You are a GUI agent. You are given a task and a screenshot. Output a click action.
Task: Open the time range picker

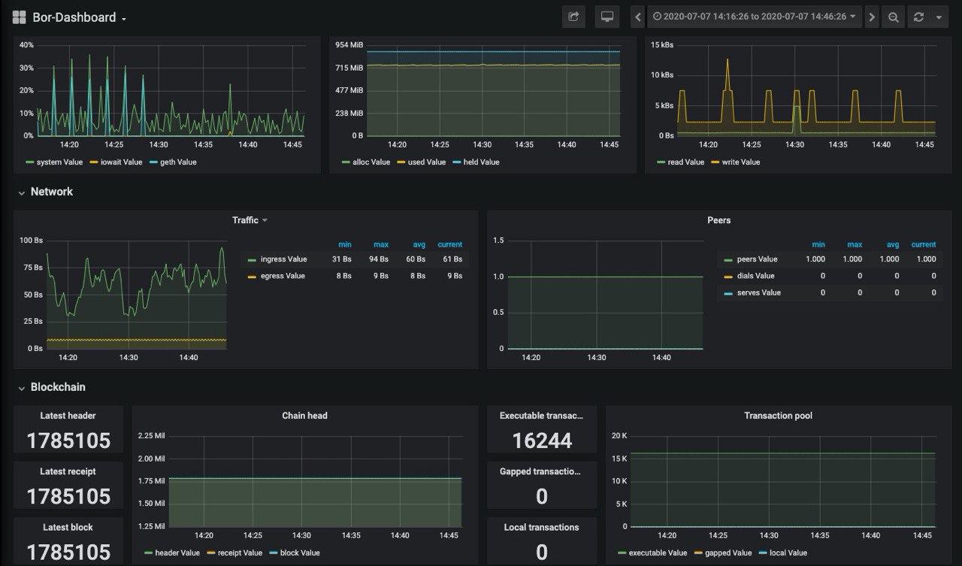coord(755,17)
